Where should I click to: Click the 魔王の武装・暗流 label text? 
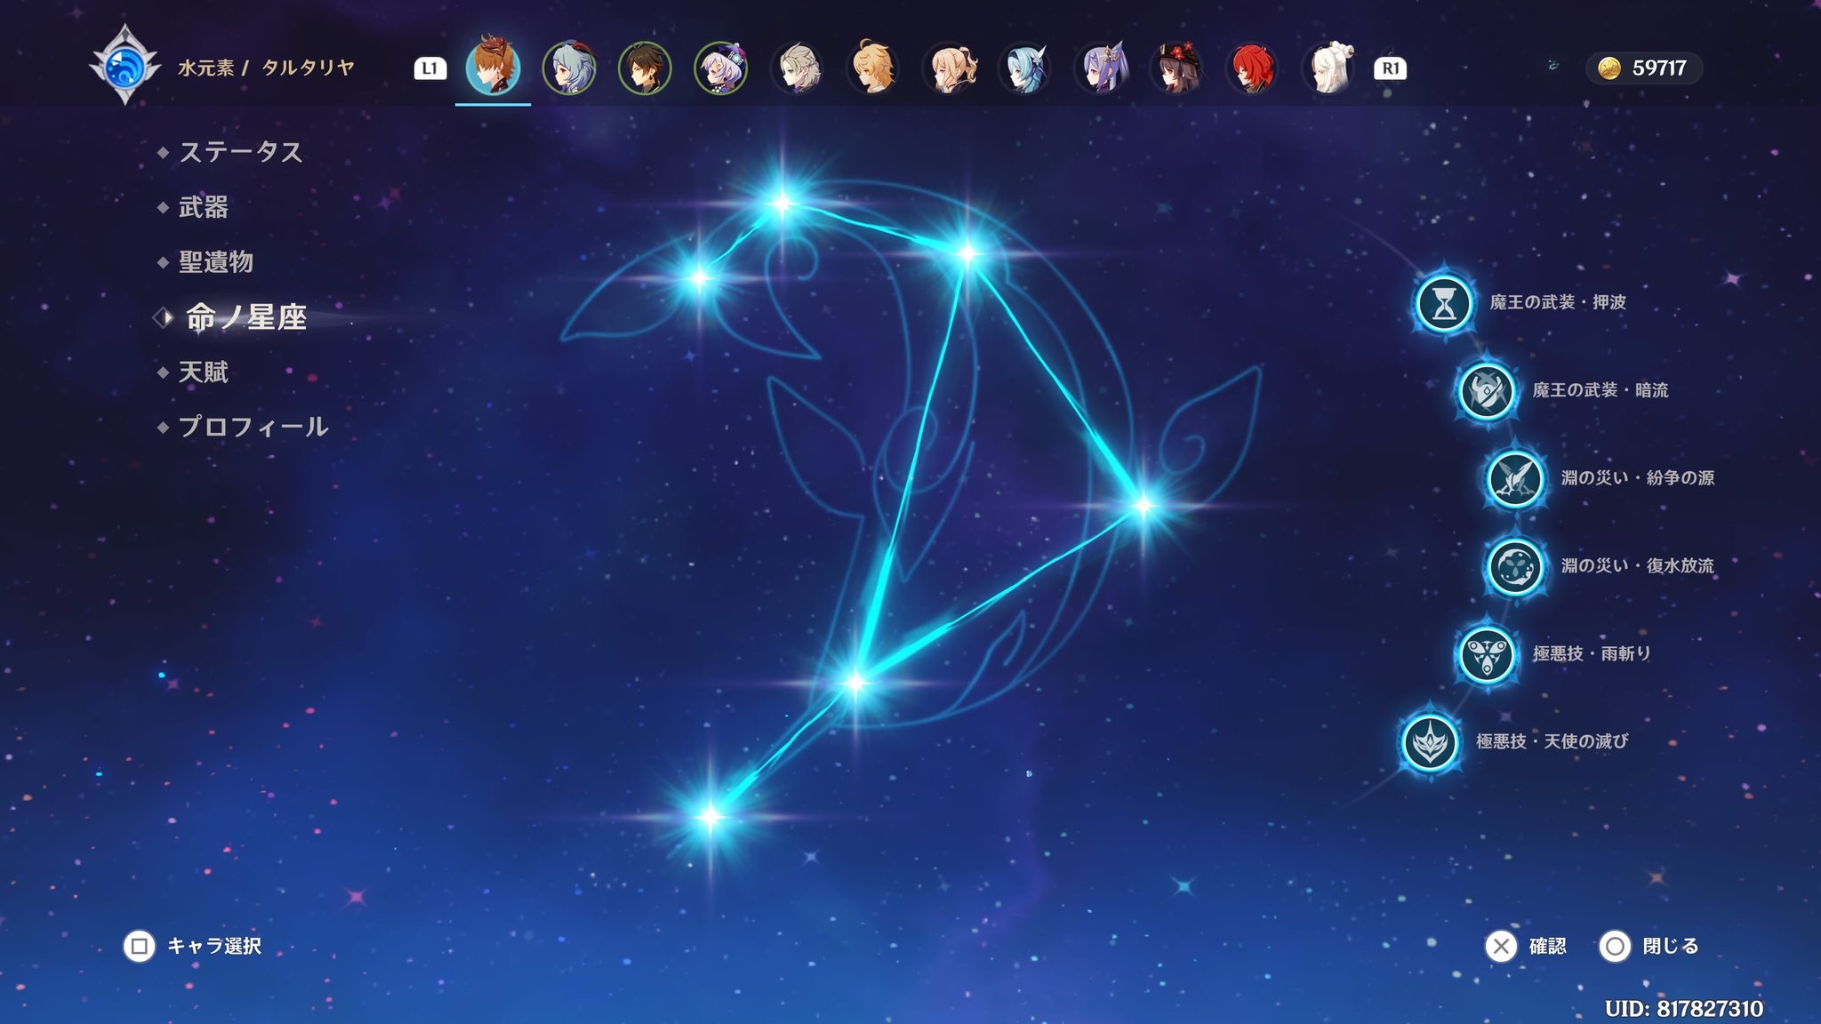pos(1600,390)
